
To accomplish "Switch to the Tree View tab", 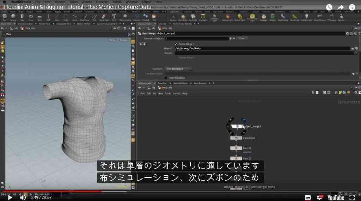I will coord(162,83).
